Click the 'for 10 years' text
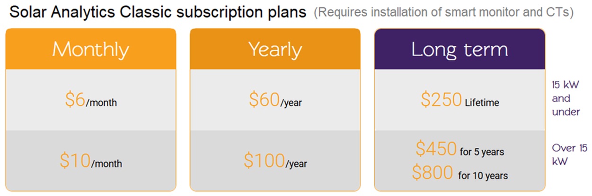 tap(483, 176)
